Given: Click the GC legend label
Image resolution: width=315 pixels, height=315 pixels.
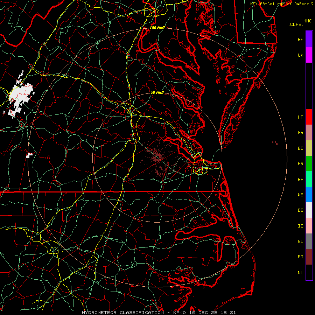Looking at the screenshot, I should point(300,241).
